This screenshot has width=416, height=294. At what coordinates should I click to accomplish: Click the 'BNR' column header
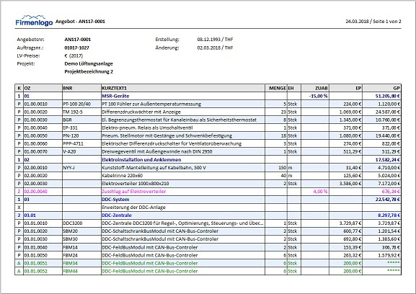click(x=81, y=88)
